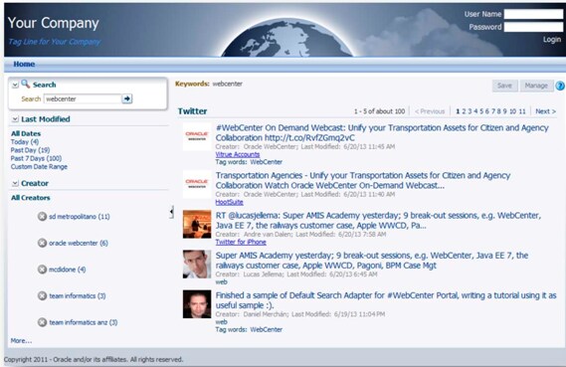The height and width of the screenshot is (367, 566).
Task: Open the blue help question mark icon
Action: [560, 86]
